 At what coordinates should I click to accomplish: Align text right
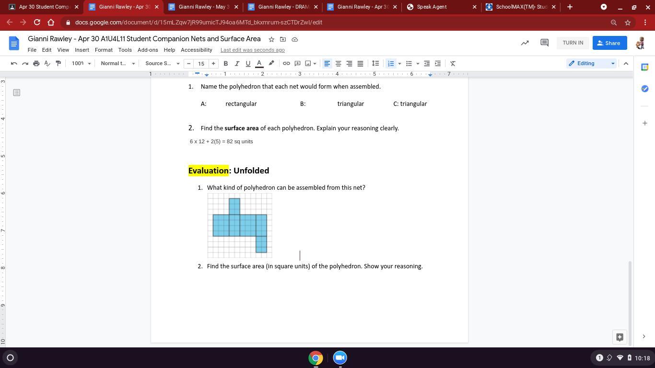click(x=349, y=63)
